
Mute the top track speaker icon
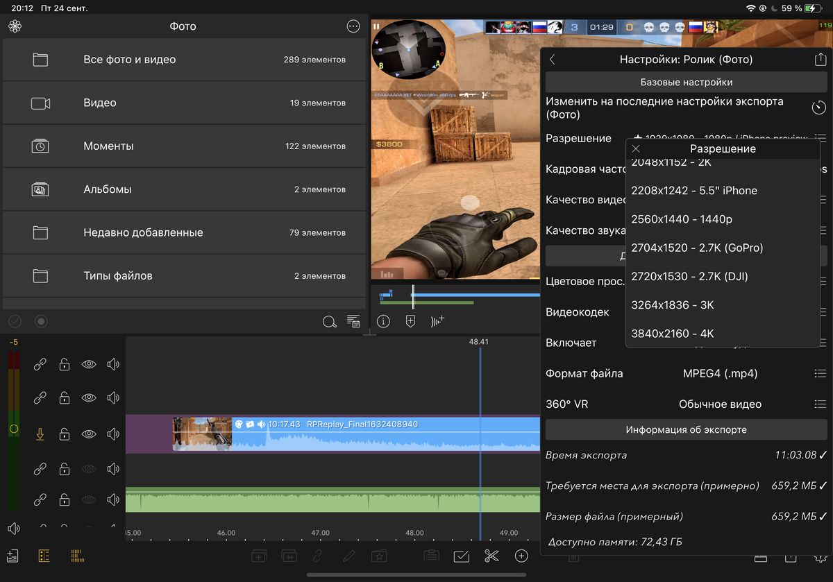tap(113, 363)
